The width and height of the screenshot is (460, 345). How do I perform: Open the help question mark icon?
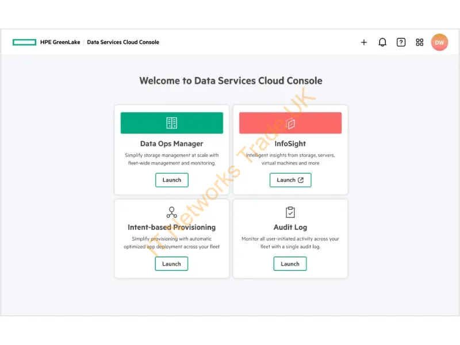click(x=401, y=42)
